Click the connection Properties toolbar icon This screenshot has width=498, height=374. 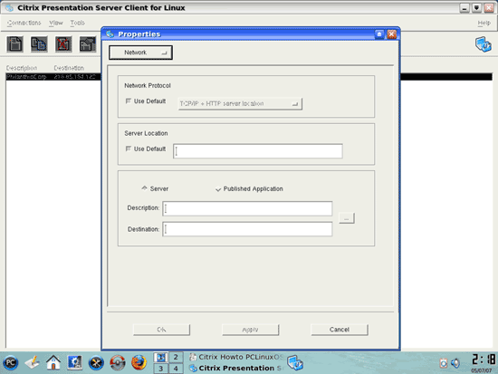(88, 43)
